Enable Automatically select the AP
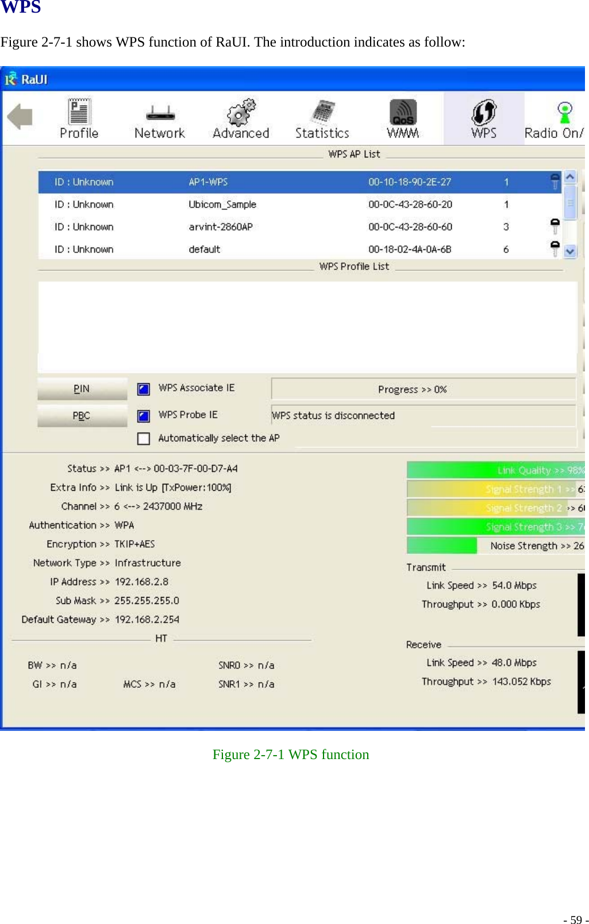Screen dimensions: 589x924 pos(144,438)
